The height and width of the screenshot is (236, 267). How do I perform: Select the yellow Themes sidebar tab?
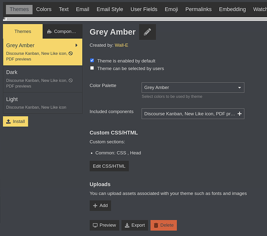click(x=23, y=32)
